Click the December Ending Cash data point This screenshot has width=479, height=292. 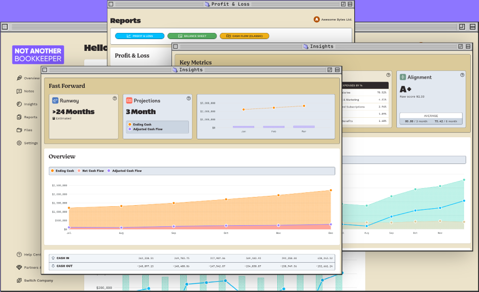coord(331,190)
